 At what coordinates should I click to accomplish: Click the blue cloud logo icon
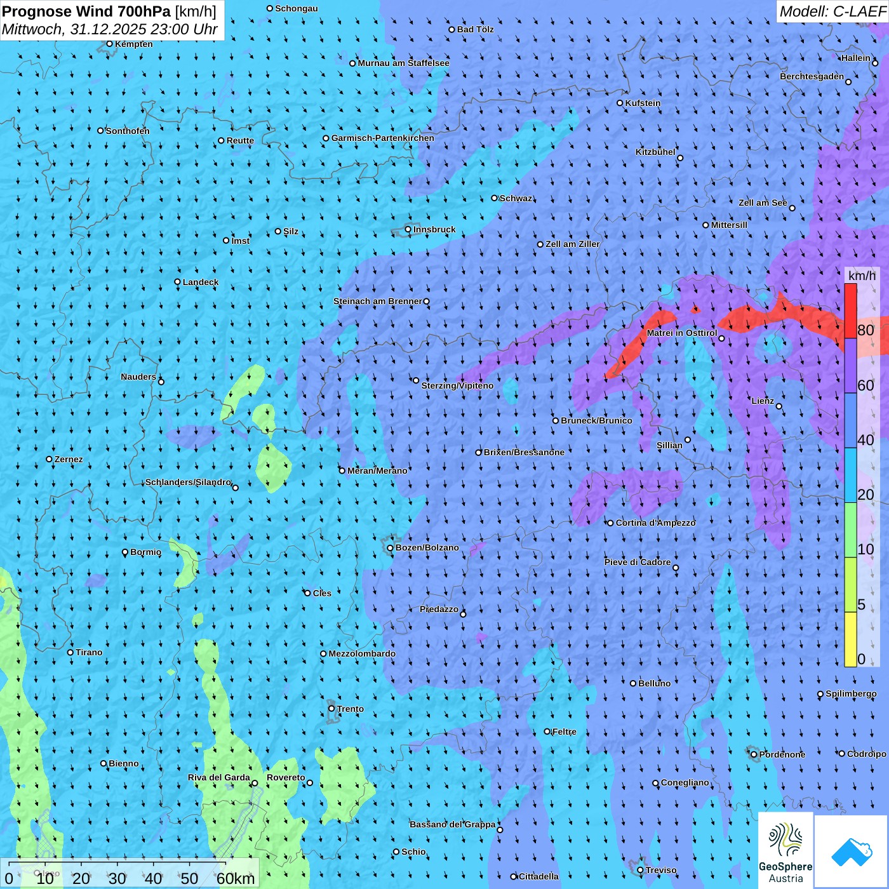(852, 852)
